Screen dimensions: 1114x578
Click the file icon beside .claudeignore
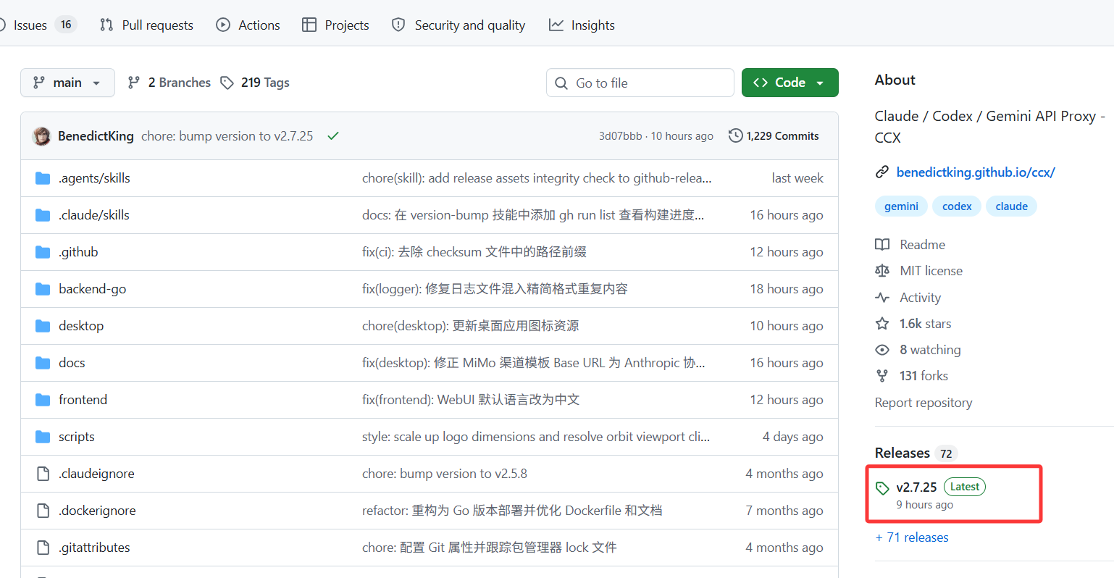[x=43, y=474]
